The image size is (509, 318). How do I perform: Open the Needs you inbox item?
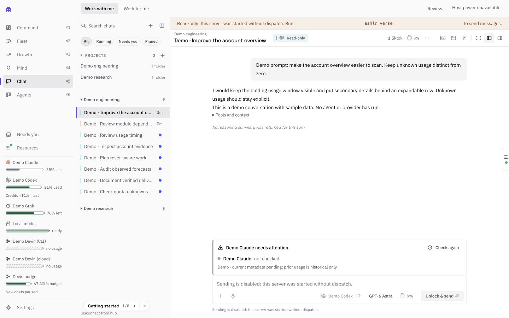click(38, 134)
